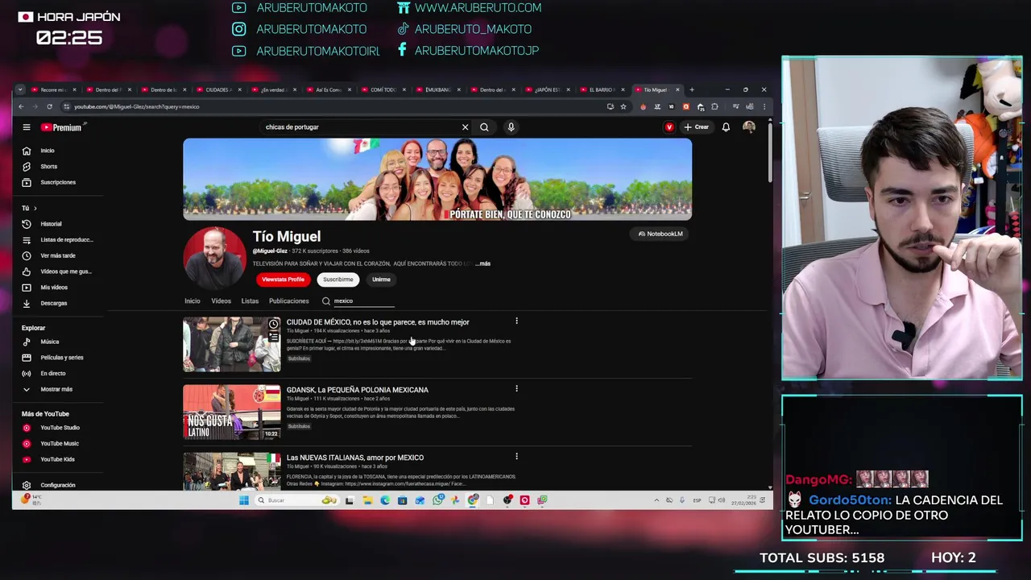1031x580 pixels.
Task: Switch to channel Publicaciones tab
Action: (289, 301)
